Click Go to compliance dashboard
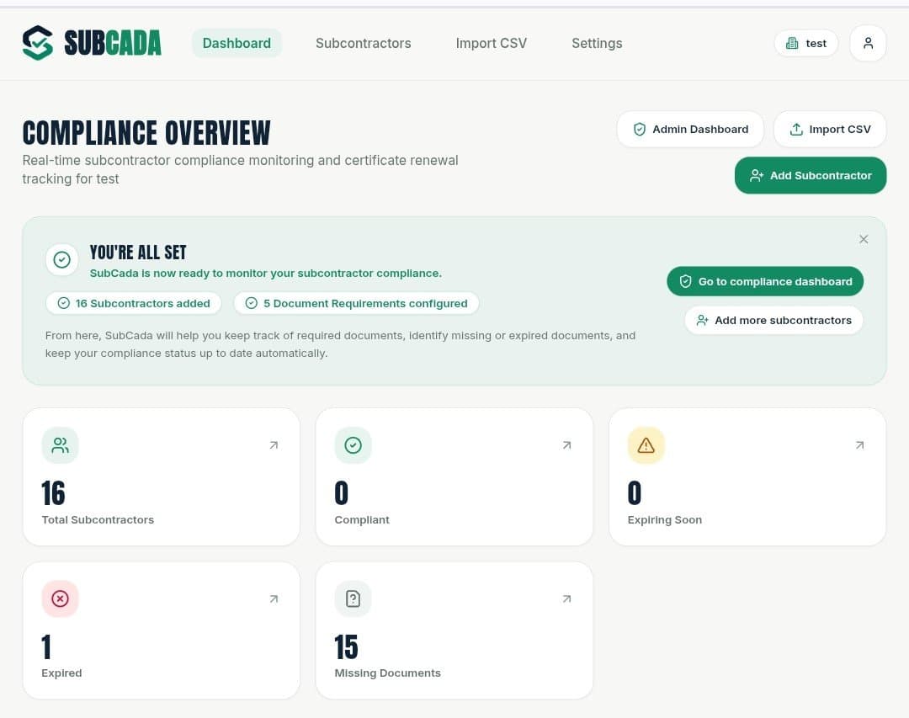The height and width of the screenshot is (718, 909). (x=764, y=281)
